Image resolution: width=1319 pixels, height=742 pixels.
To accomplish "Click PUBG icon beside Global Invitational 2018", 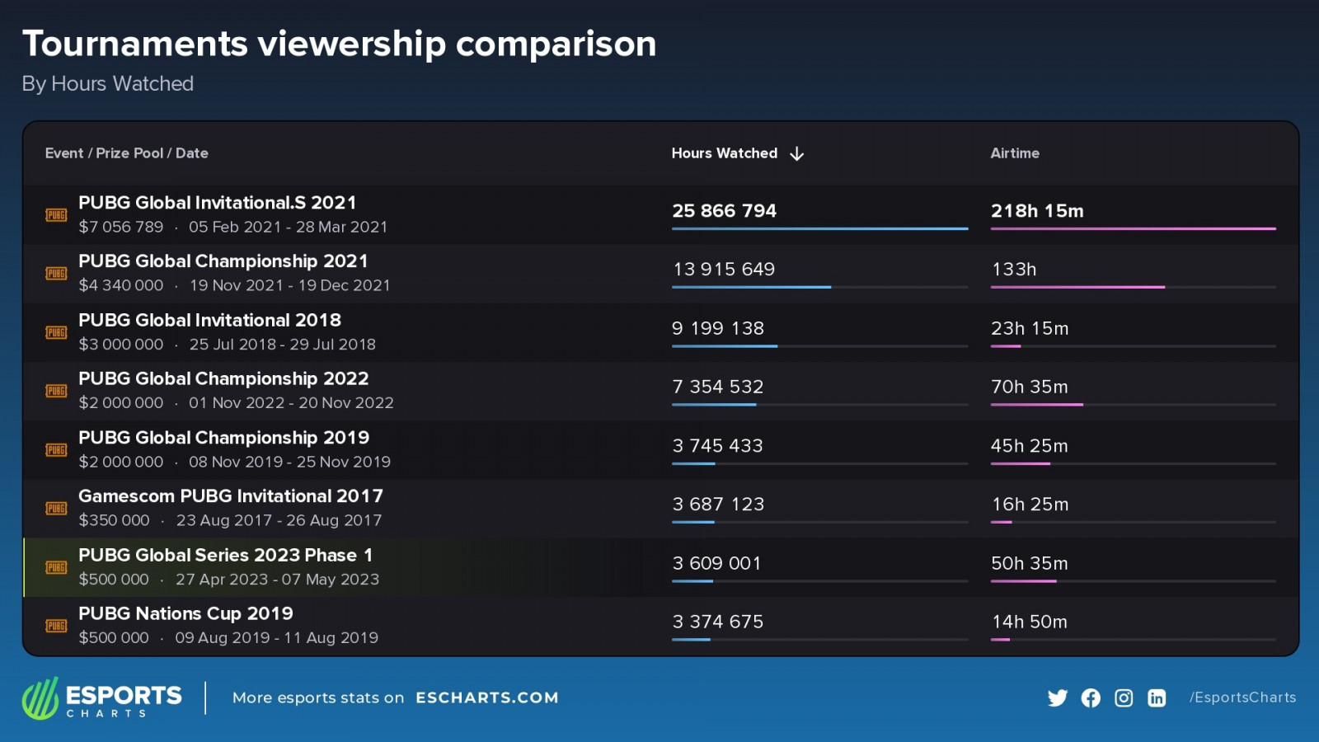I will (56, 333).
